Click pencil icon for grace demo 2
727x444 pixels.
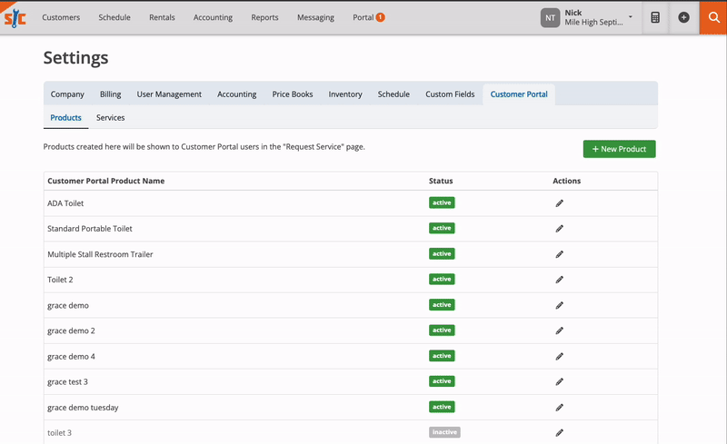point(560,331)
